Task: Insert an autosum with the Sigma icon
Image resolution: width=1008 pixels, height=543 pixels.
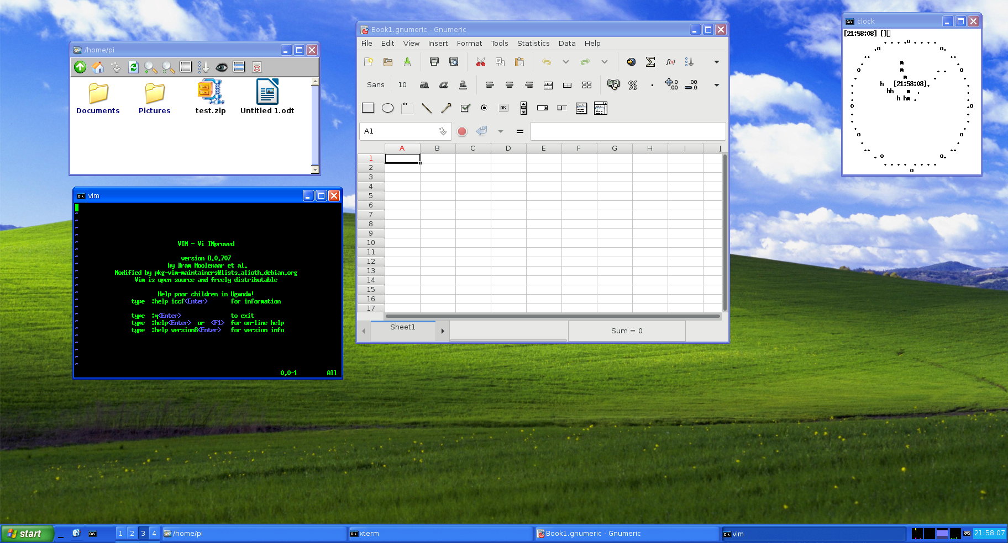Action: coord(650,62)
